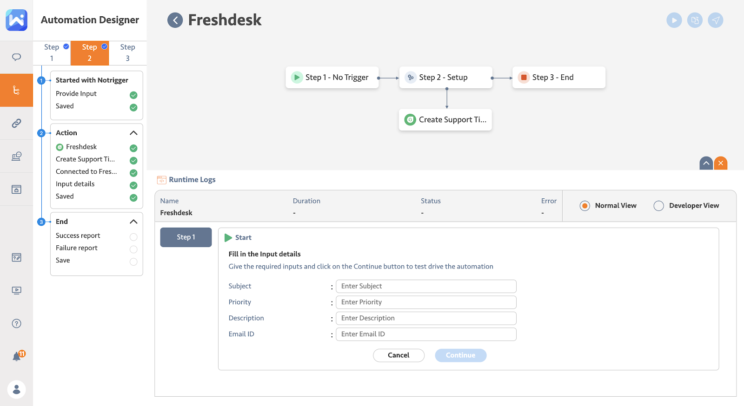Screen dimensions: 744x406
Task: Select the Input details item
Action: tap(75, 184)
